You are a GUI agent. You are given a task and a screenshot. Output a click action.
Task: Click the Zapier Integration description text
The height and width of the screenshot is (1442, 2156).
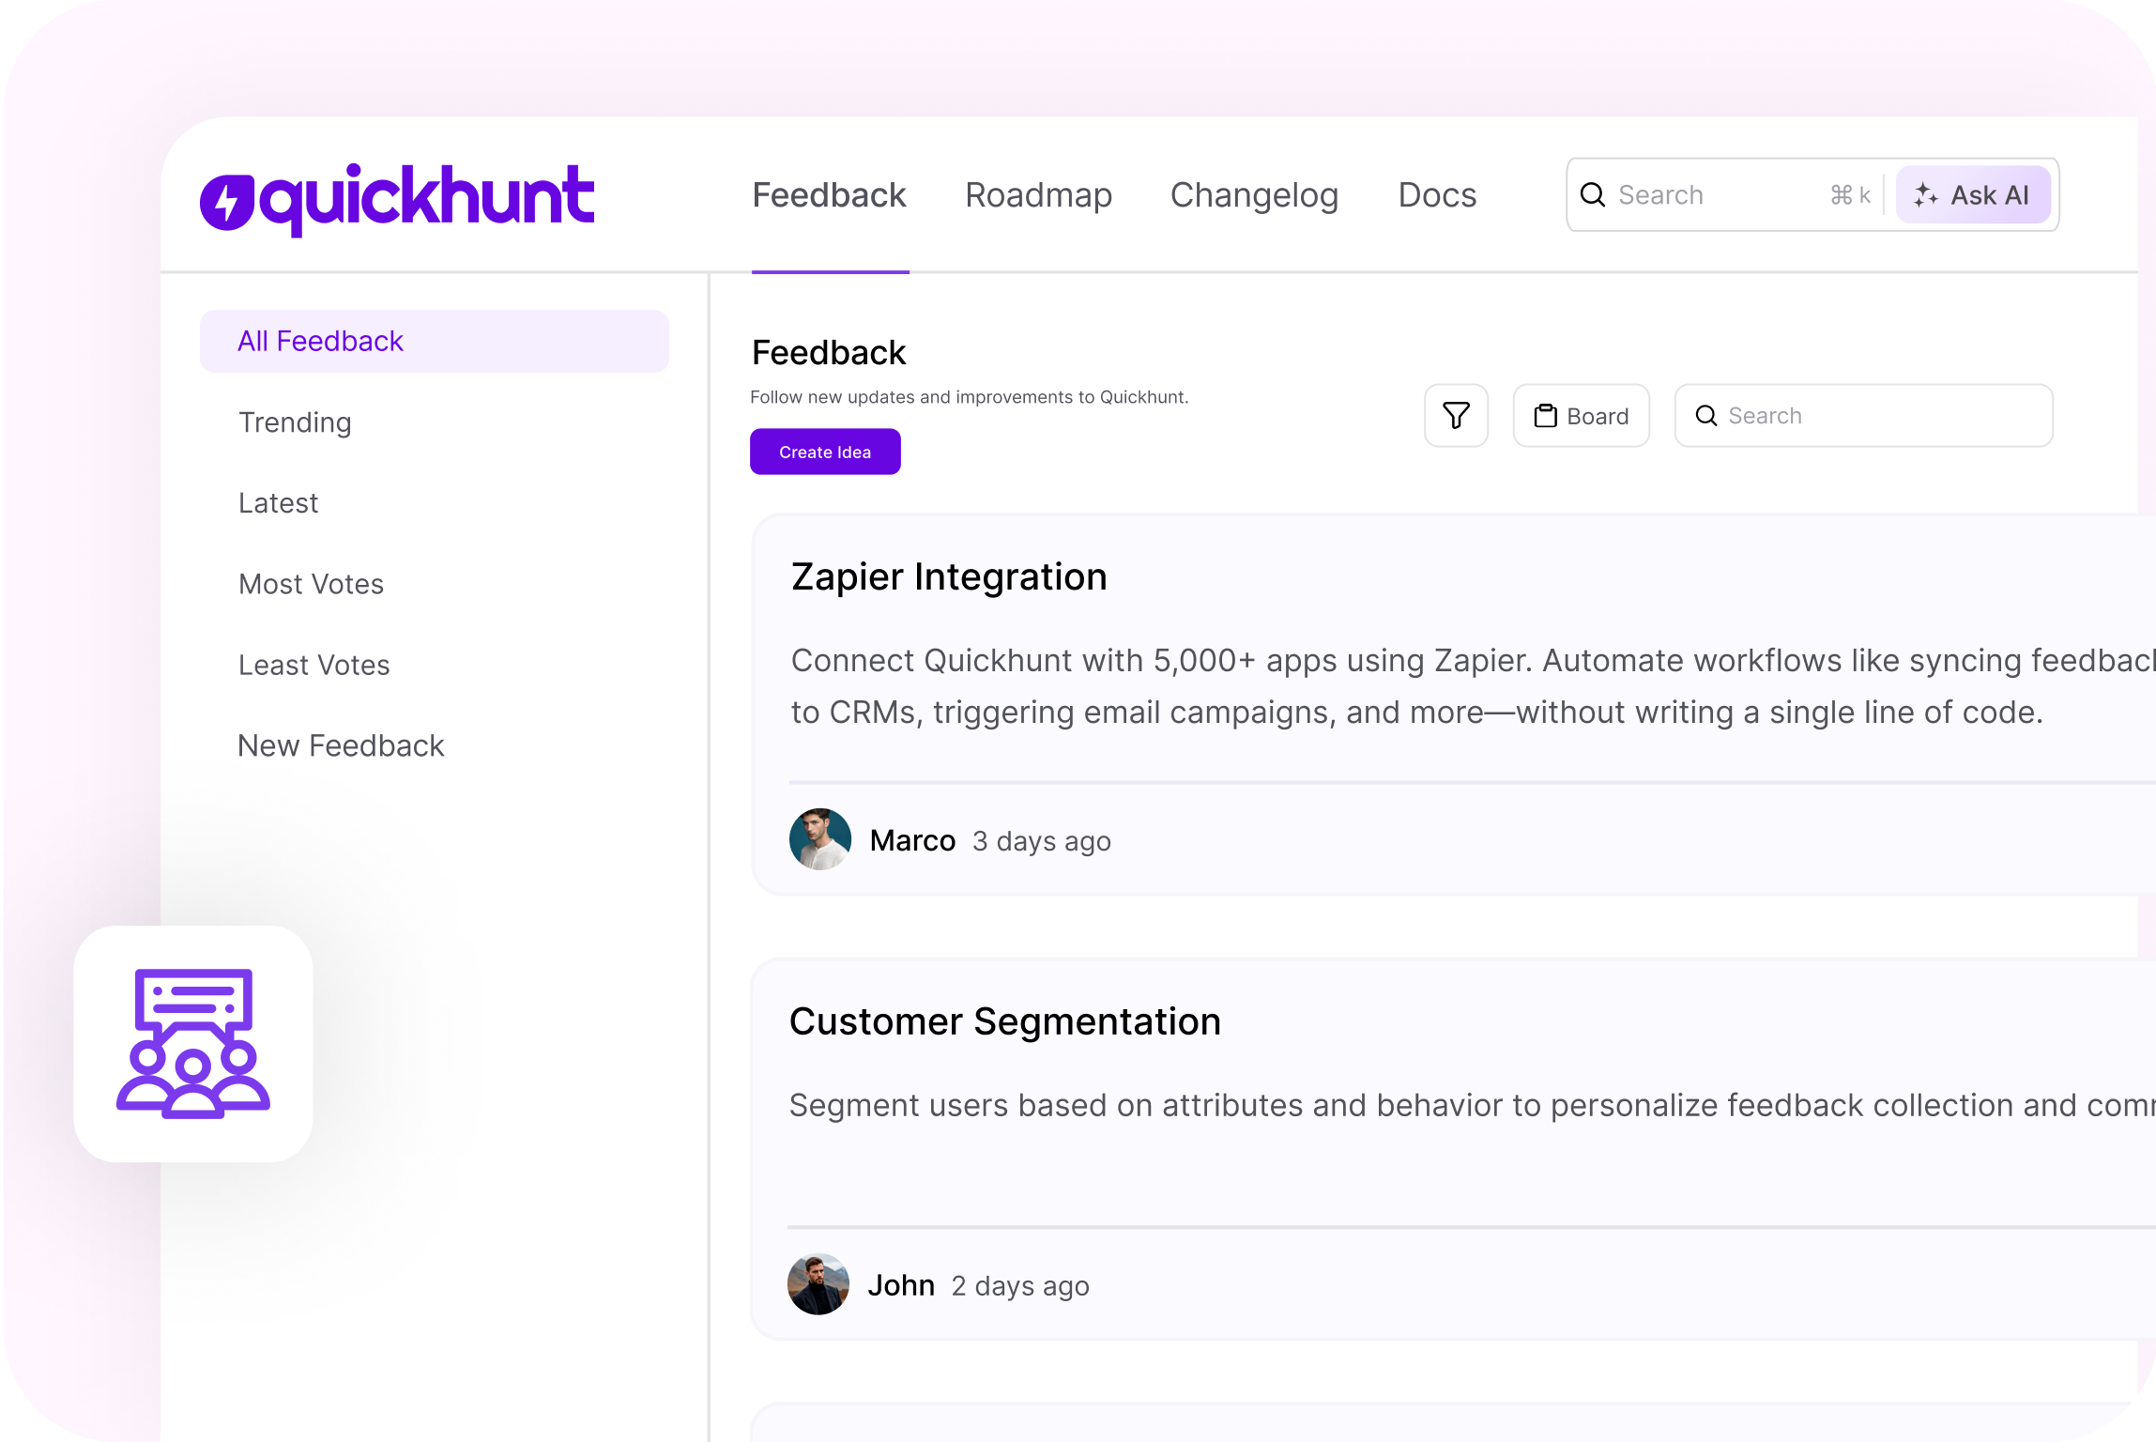click(x=1473, y=686)
